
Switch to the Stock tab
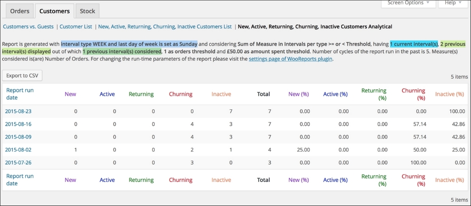(87, 11)
